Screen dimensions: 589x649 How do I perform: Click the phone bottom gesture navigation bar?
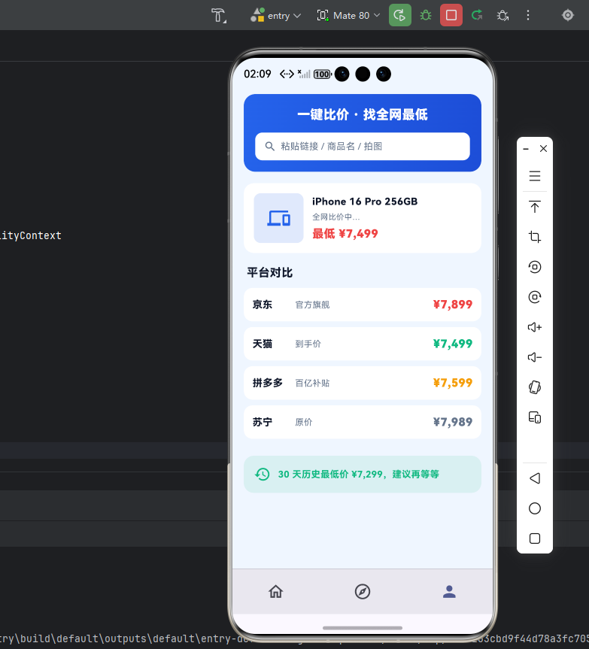point(363,628)
